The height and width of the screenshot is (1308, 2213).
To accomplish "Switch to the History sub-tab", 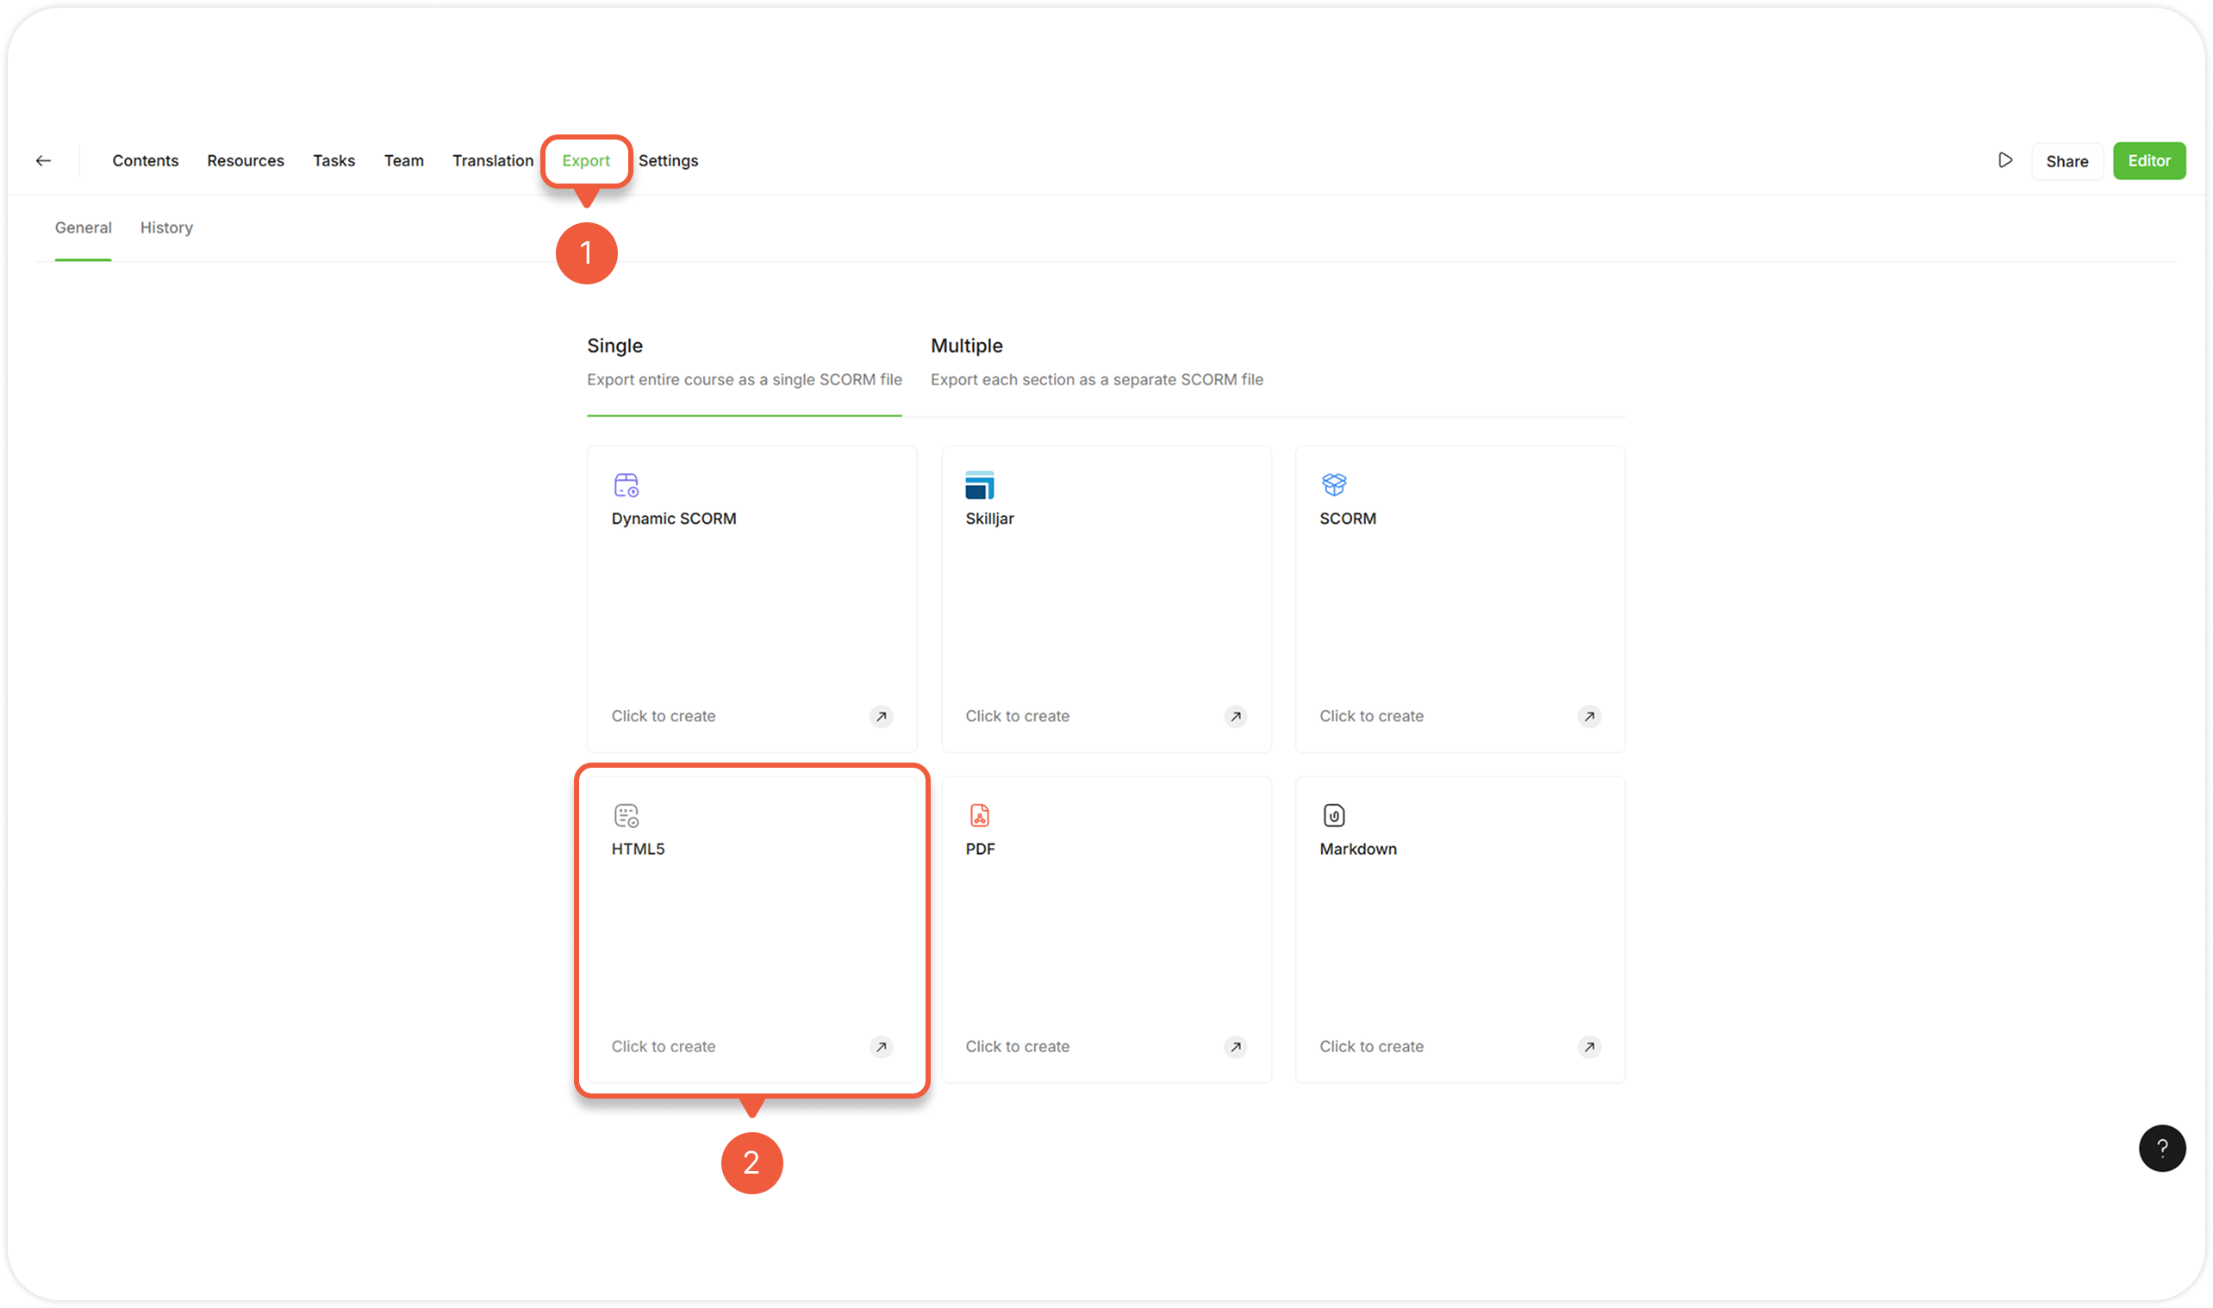I will pyautogui.click(x=166, y=227).
